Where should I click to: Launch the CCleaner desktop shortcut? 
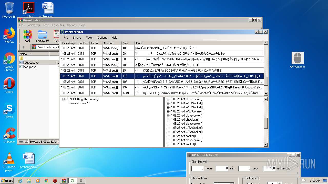9,135
